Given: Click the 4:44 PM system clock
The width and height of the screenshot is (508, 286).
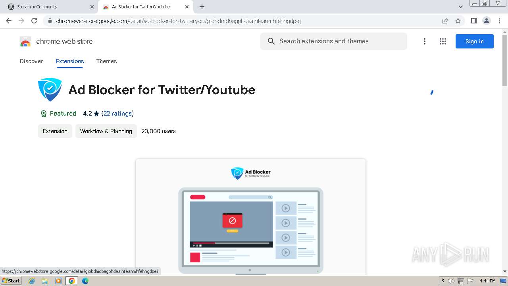Looking at the screenshot, I should [487, 281].
